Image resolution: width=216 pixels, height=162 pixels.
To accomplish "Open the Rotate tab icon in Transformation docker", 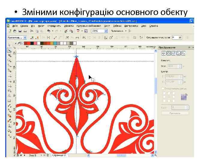I will click(169, 53).
